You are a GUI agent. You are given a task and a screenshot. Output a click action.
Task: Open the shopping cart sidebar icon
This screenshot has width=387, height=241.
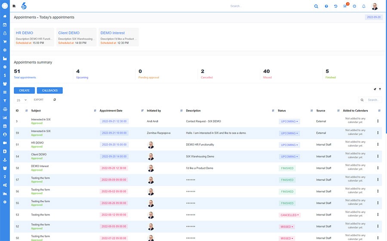coord(5,42)
